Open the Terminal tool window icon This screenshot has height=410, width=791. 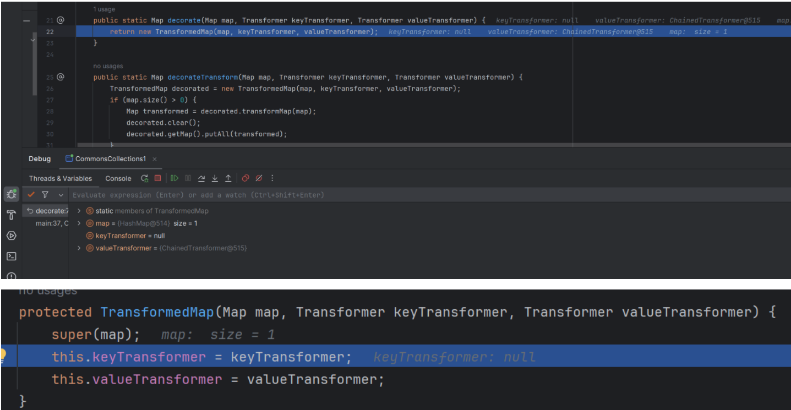pyautogui.click(x=11, y=256)
